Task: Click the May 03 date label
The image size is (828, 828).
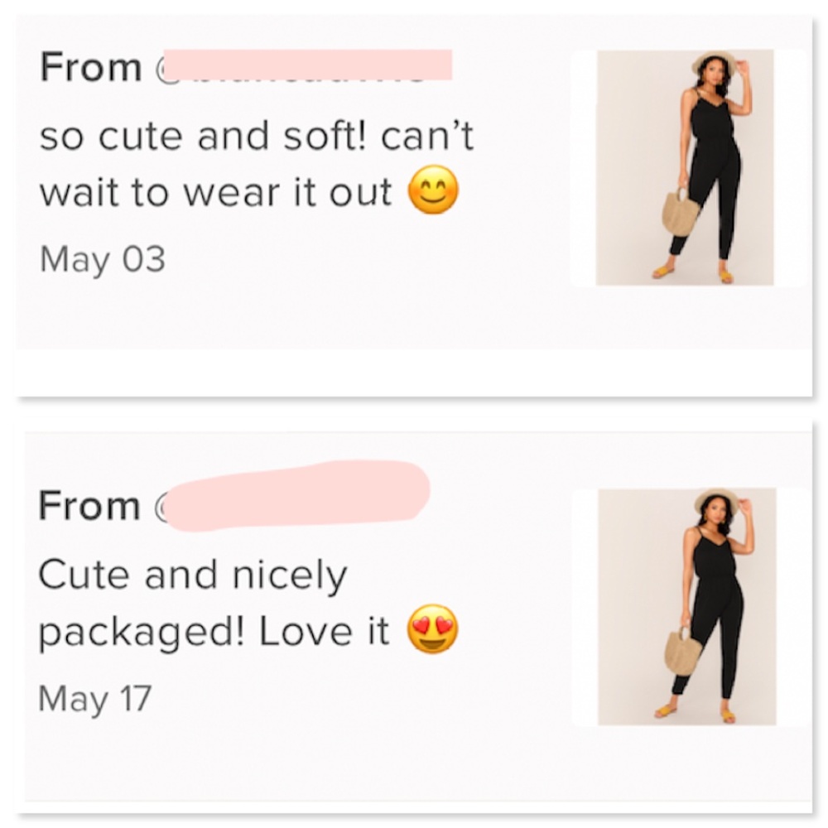Action: tap(101, 259)
